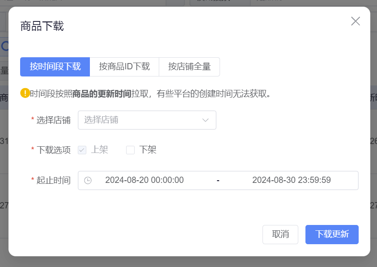Close the 商品下载 dialog
Viewport: 377px width, 267px height.
point(356,21)
